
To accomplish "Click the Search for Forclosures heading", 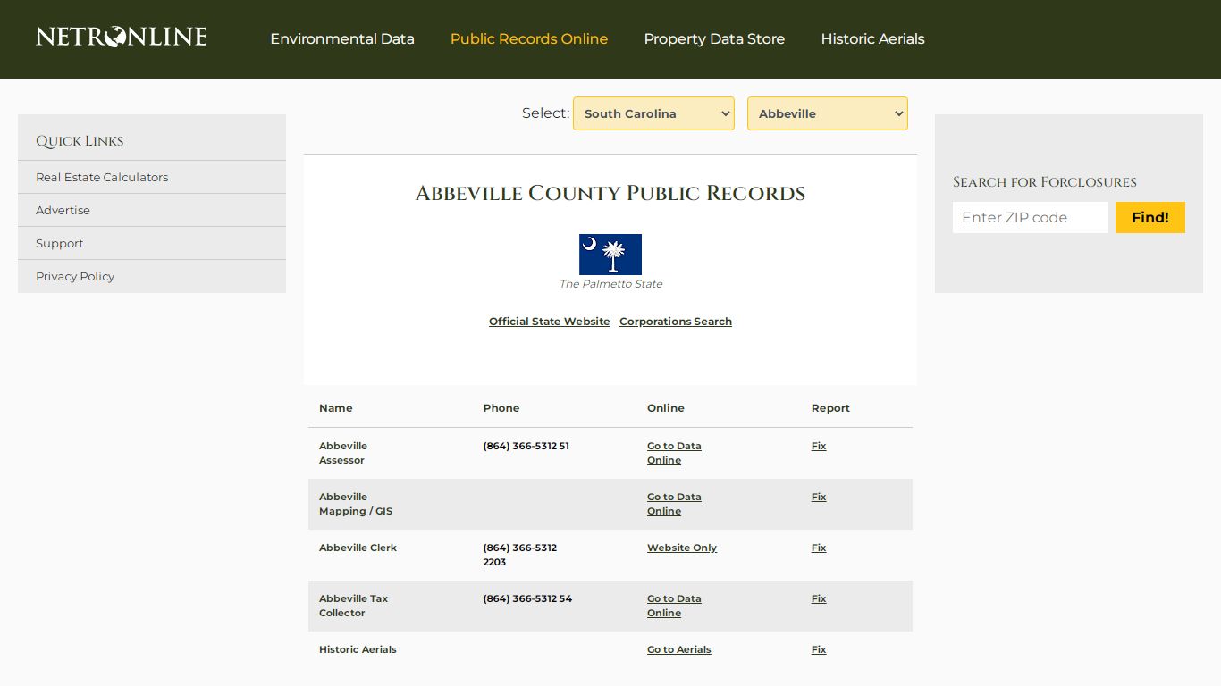I will pos(1045,182).
